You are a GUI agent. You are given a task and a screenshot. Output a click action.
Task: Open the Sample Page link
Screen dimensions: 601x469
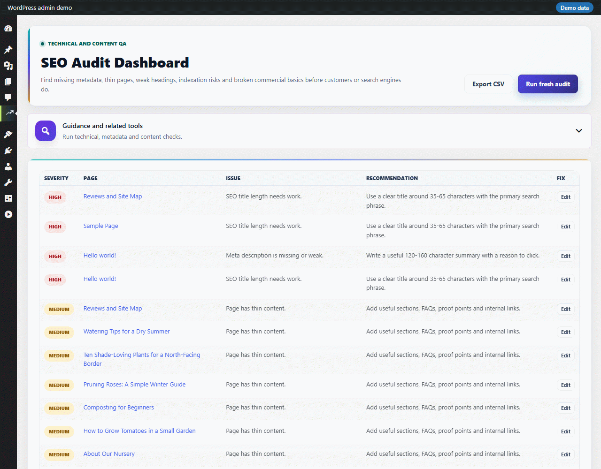pos(100,226)
